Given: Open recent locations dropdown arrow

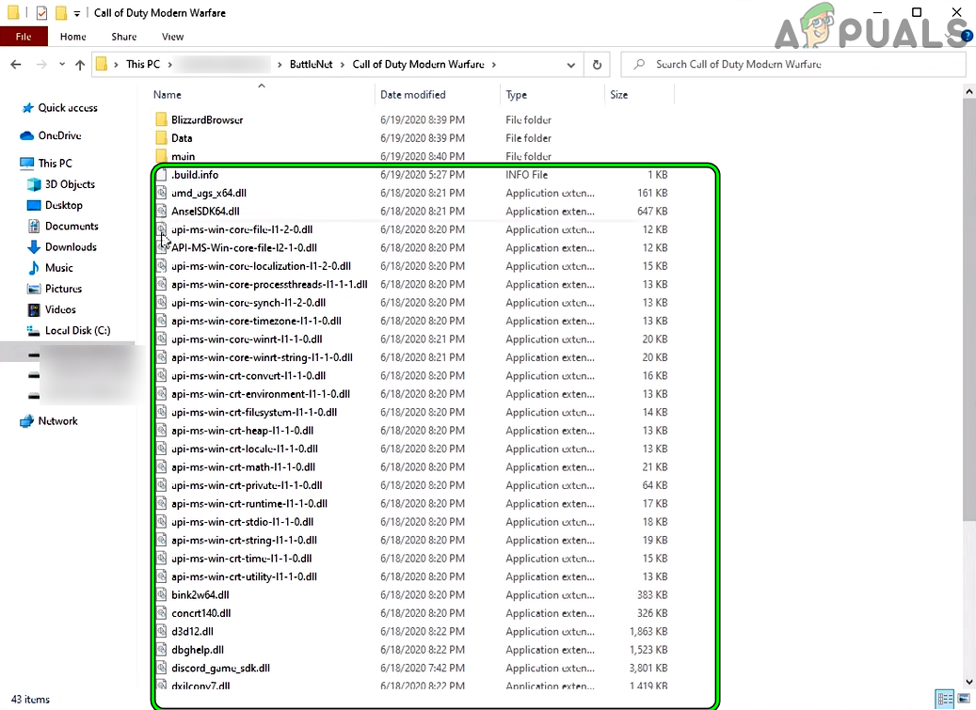Looking at the screenshot, I should click(61, 64).
